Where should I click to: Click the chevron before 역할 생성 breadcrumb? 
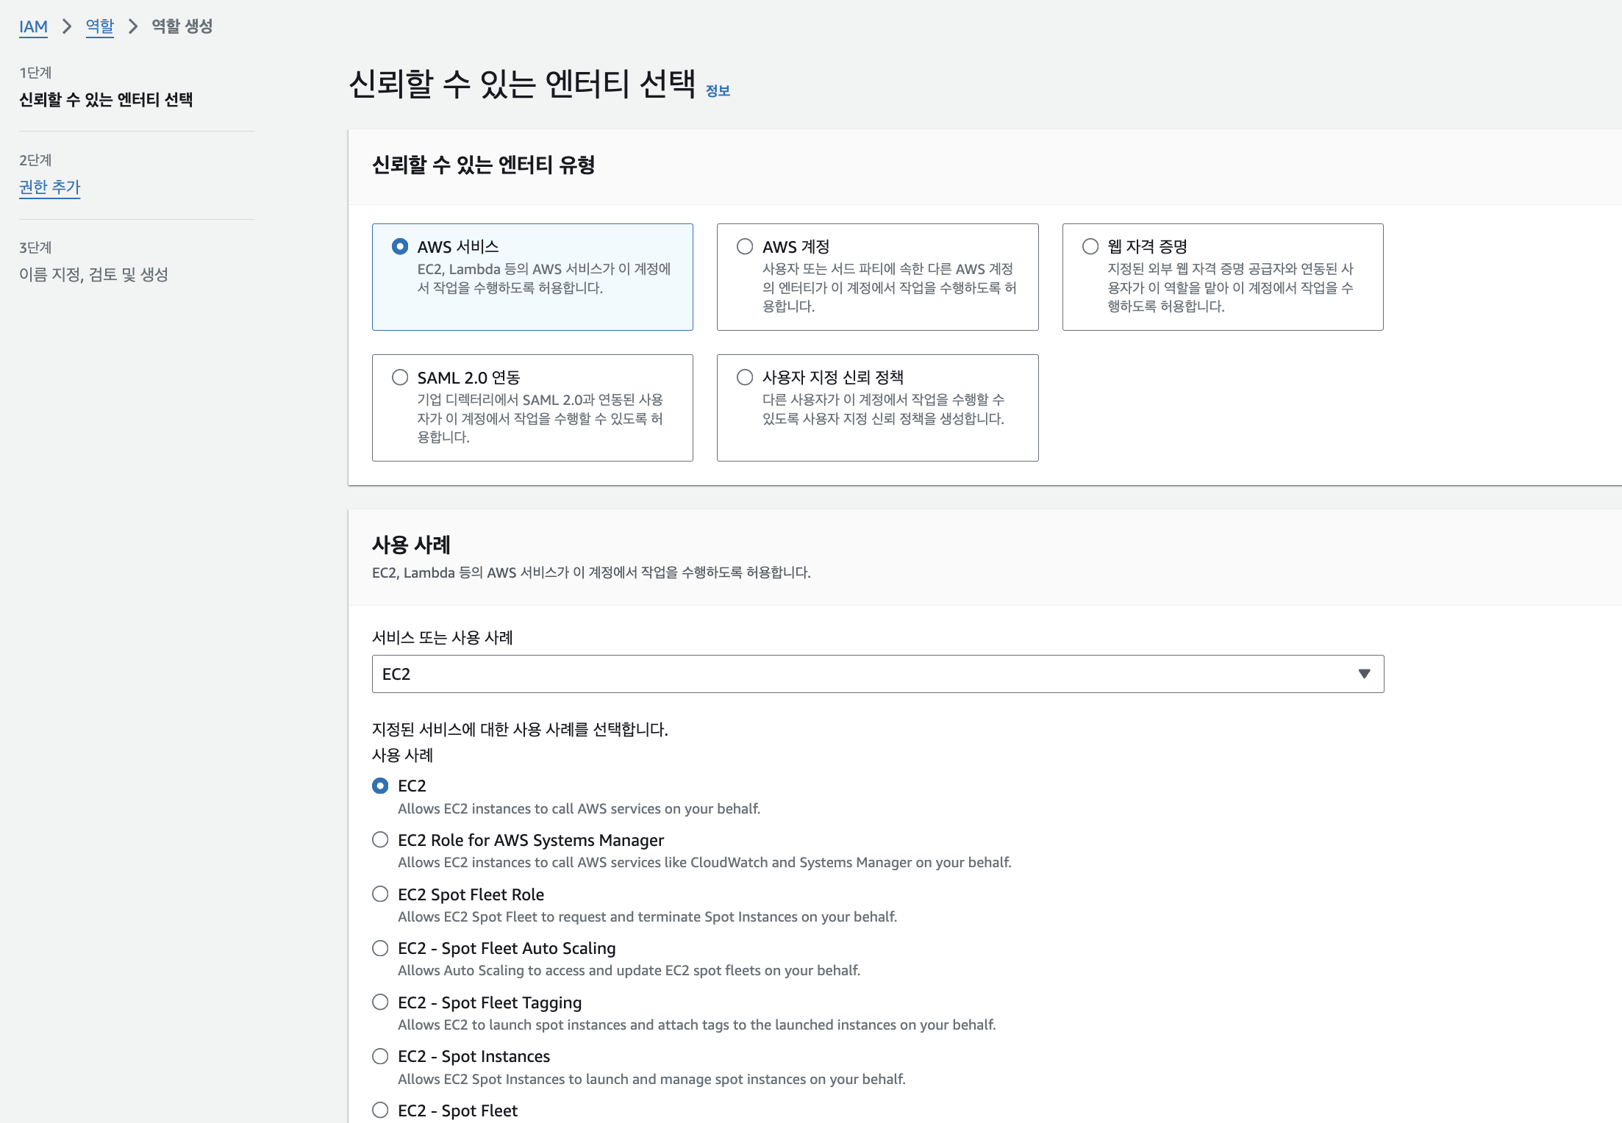[133, 27]
